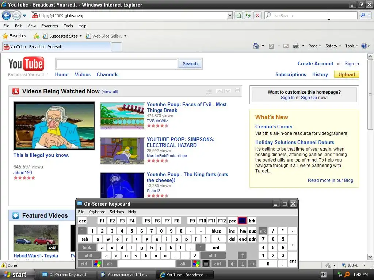Viewport: 374px width, 280px height.
Task: Click the red Stop loading icon
Action: coord(257,15)
